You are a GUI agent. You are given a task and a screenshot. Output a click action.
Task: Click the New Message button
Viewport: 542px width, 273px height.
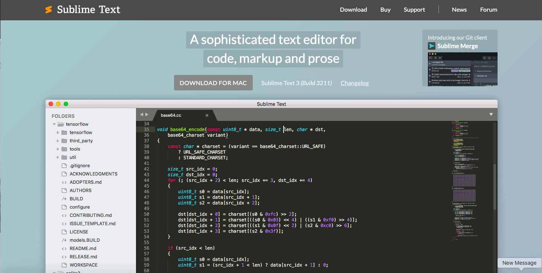pyautogui.click(x=519, y=263)
